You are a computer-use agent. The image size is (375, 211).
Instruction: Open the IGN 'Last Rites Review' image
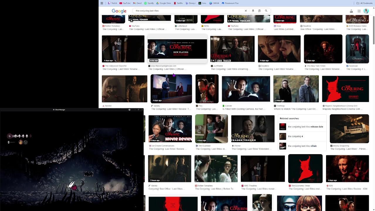click(x=347, y=169)
